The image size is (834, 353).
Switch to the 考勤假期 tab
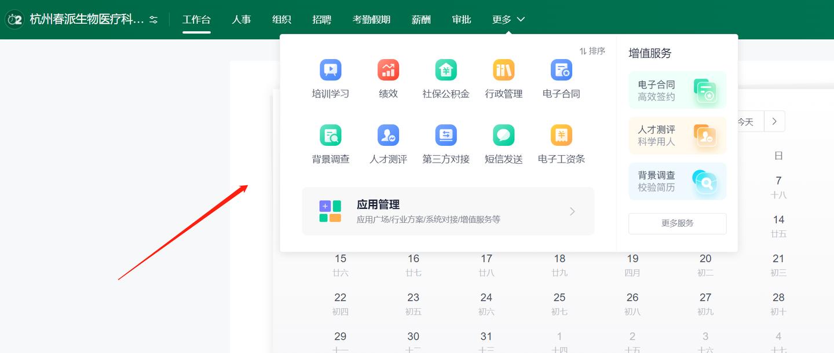371,19
